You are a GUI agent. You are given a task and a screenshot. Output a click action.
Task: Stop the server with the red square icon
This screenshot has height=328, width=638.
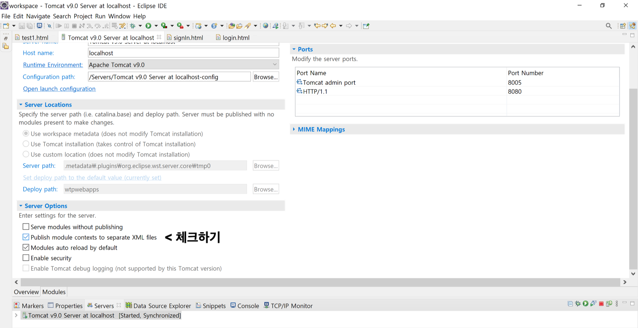(601, 304)
